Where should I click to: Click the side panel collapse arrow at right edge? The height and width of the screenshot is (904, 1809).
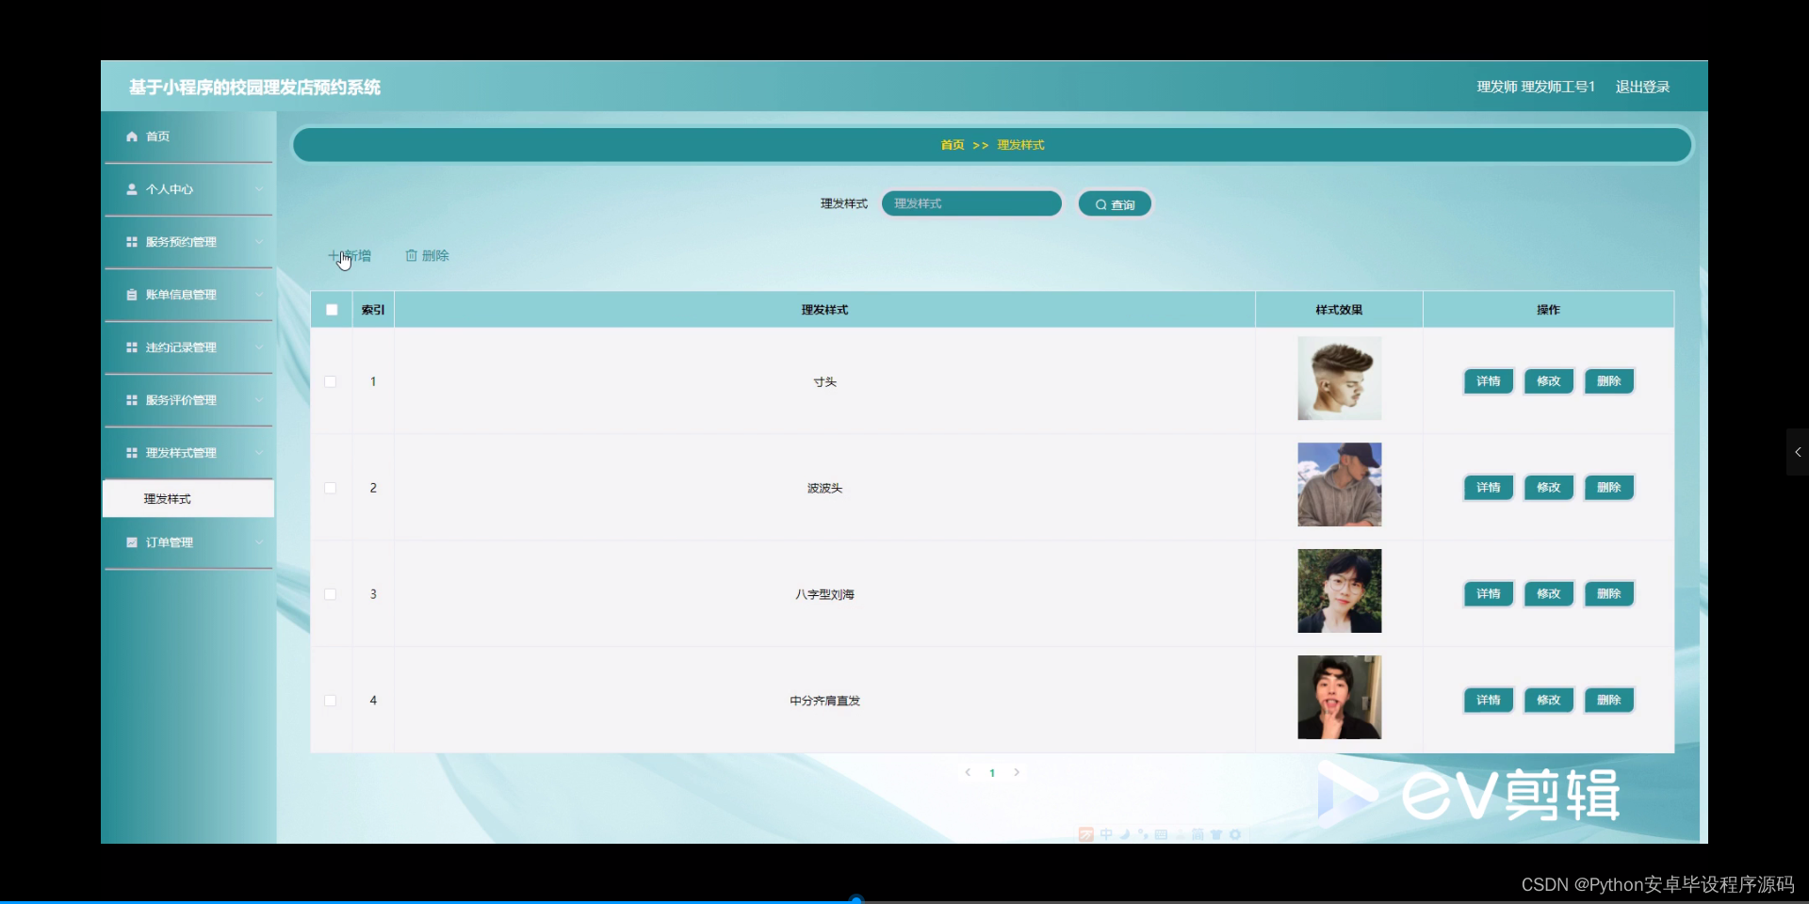tap(1798, 452)
